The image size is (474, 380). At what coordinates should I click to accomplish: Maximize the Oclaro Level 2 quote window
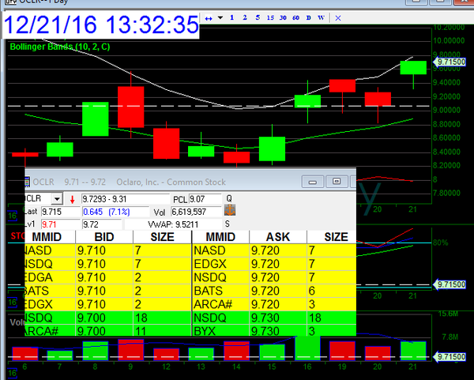pos(336,181)
